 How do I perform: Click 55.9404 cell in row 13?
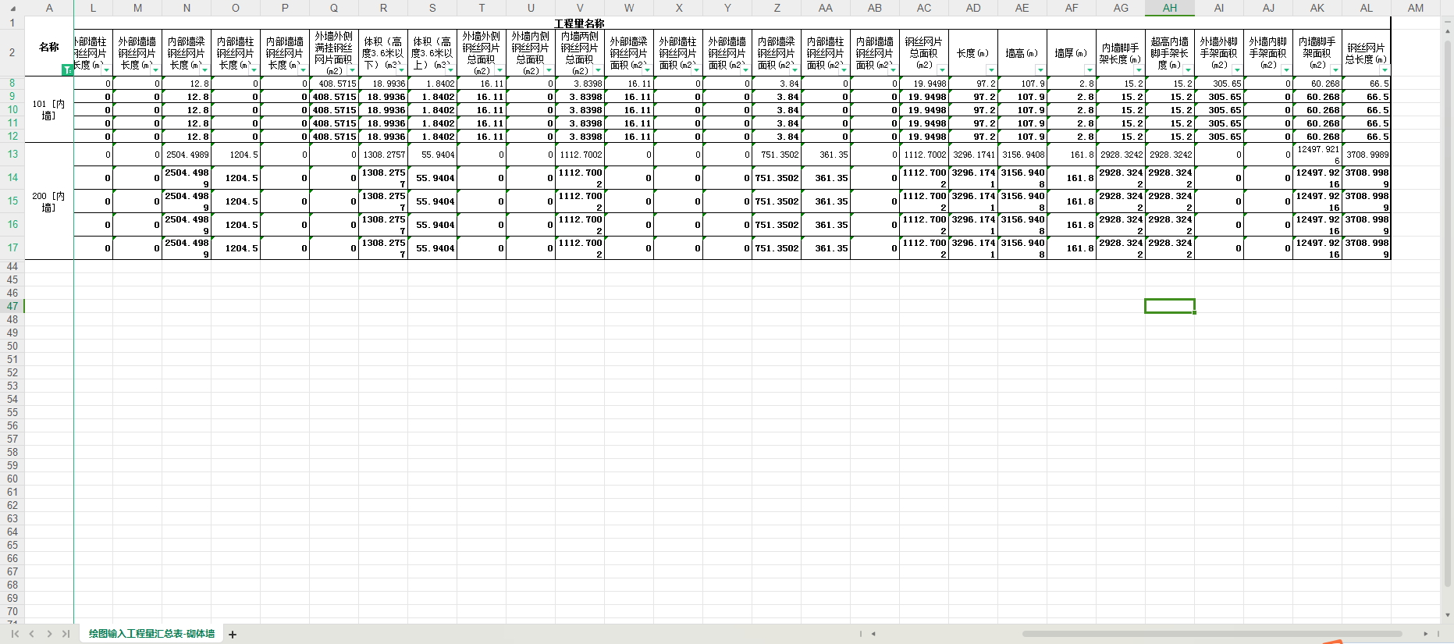coord(432,155)
